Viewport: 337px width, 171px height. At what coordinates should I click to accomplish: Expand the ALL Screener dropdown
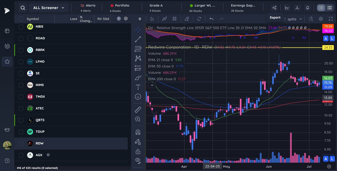pyautogui.click(x=49, y=8)
